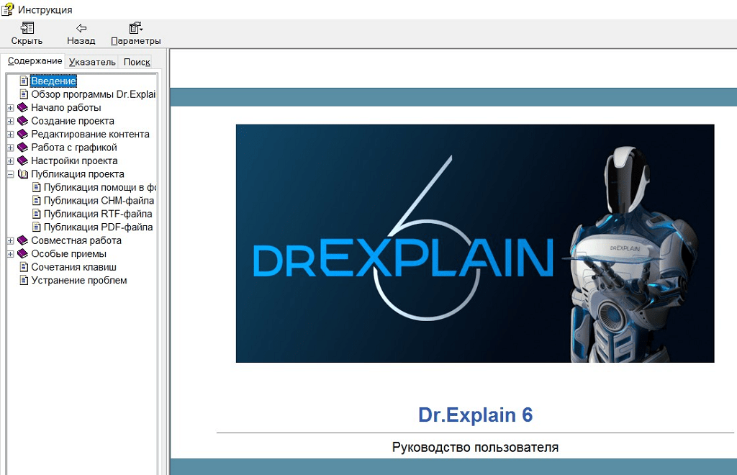Viewport: 737px width, 475px height.
Task: Click the open book icon beside Публикация проекта
Action: [x=22, y=174]
